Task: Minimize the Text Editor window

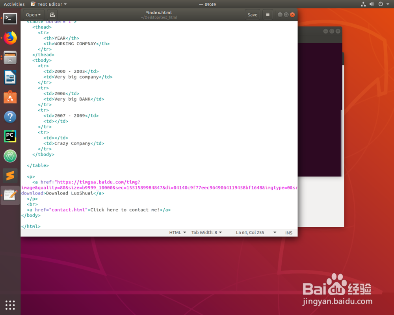Action: tap(280, 15)
